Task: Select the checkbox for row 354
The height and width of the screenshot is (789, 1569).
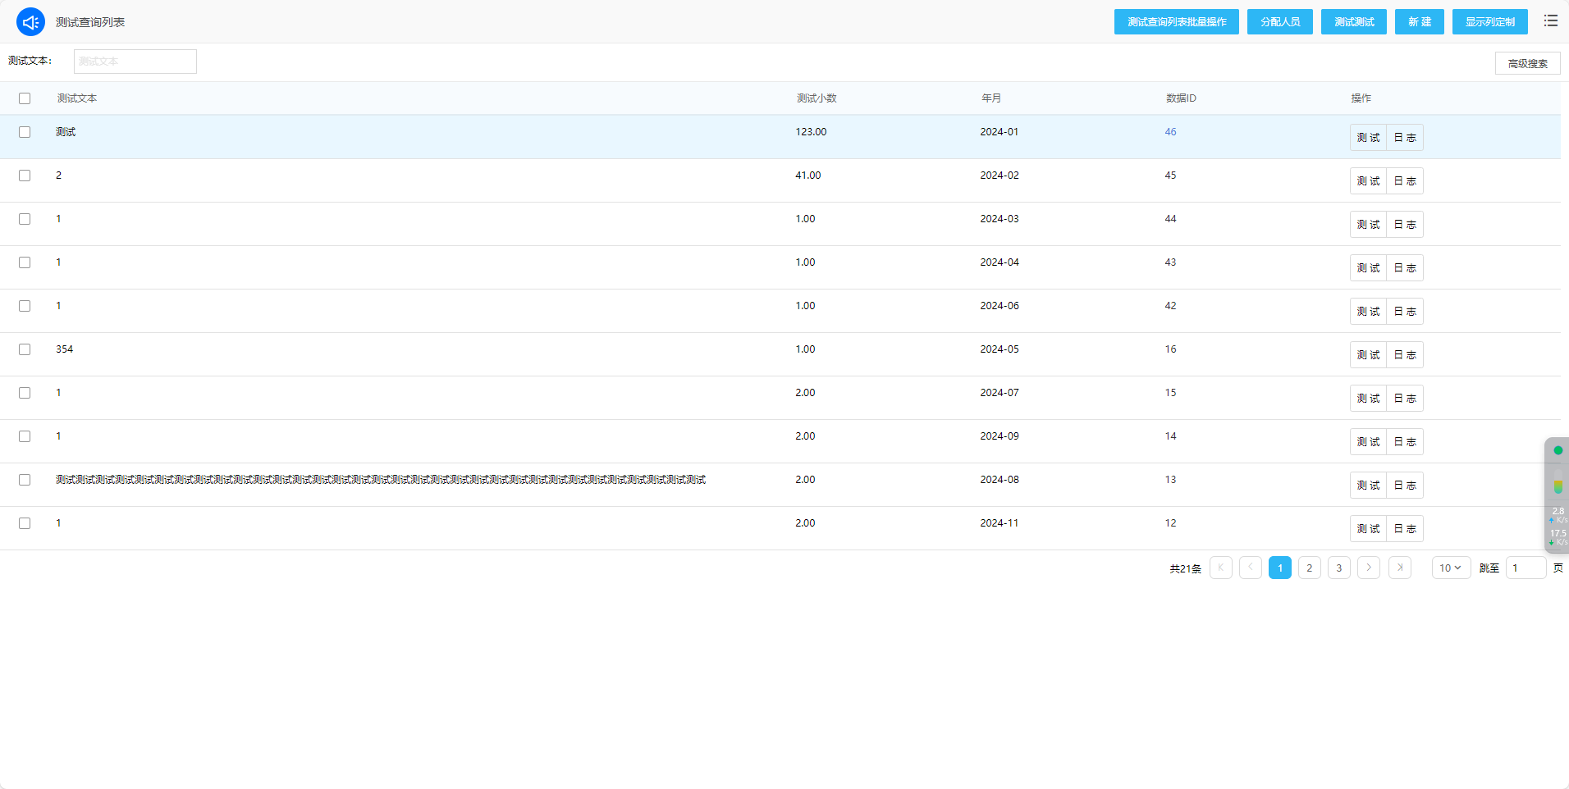Action: pos(25,349)
